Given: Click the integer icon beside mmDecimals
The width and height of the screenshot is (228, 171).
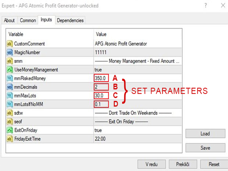Looking at the screenshot, I should pyautogui.click(x=10, y=87).
